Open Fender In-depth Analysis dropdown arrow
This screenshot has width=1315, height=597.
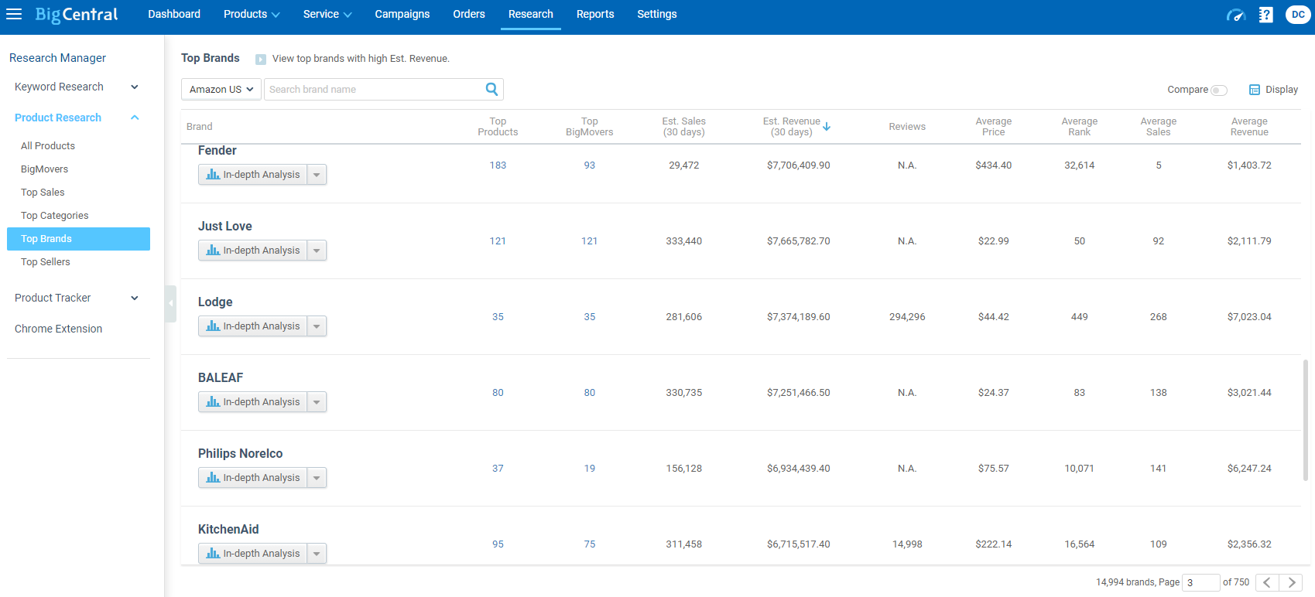317,175
